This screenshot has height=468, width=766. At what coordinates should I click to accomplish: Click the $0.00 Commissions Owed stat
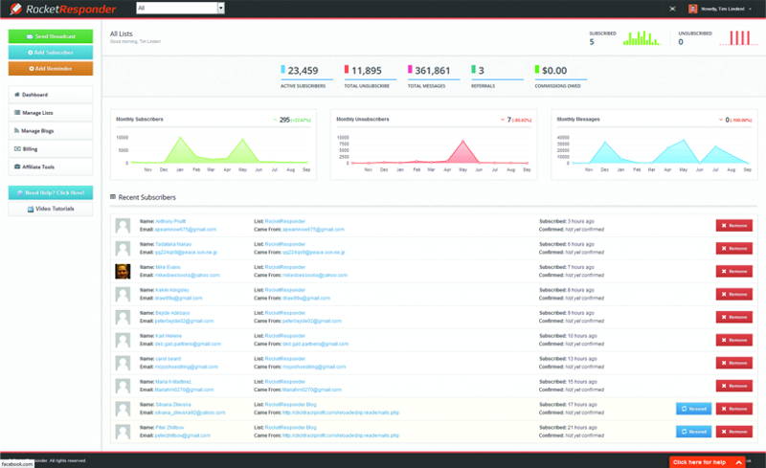click(x=560, y=77)
